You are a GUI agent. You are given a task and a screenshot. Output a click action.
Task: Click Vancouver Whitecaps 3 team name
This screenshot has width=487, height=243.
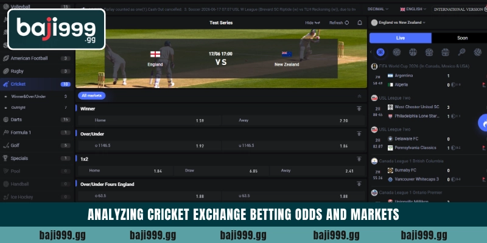coord(417,179)
